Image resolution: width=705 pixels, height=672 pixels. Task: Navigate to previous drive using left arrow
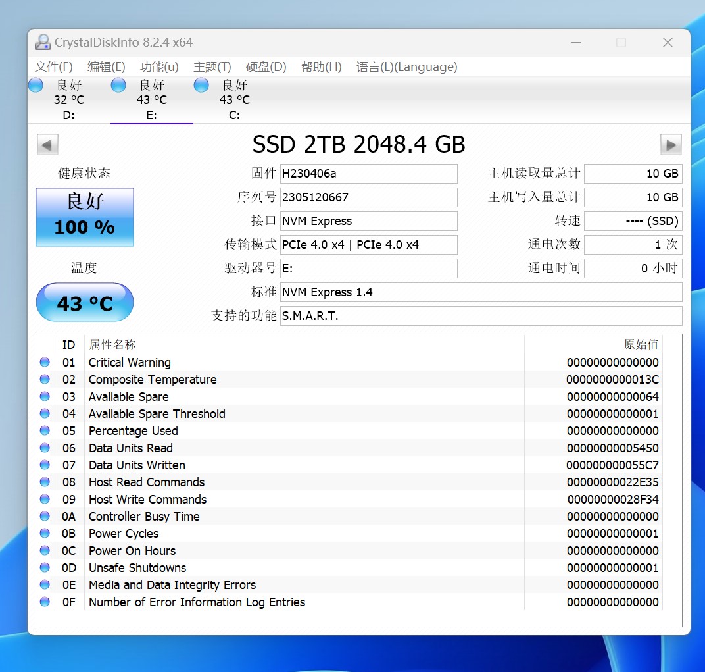coord(47,144)
